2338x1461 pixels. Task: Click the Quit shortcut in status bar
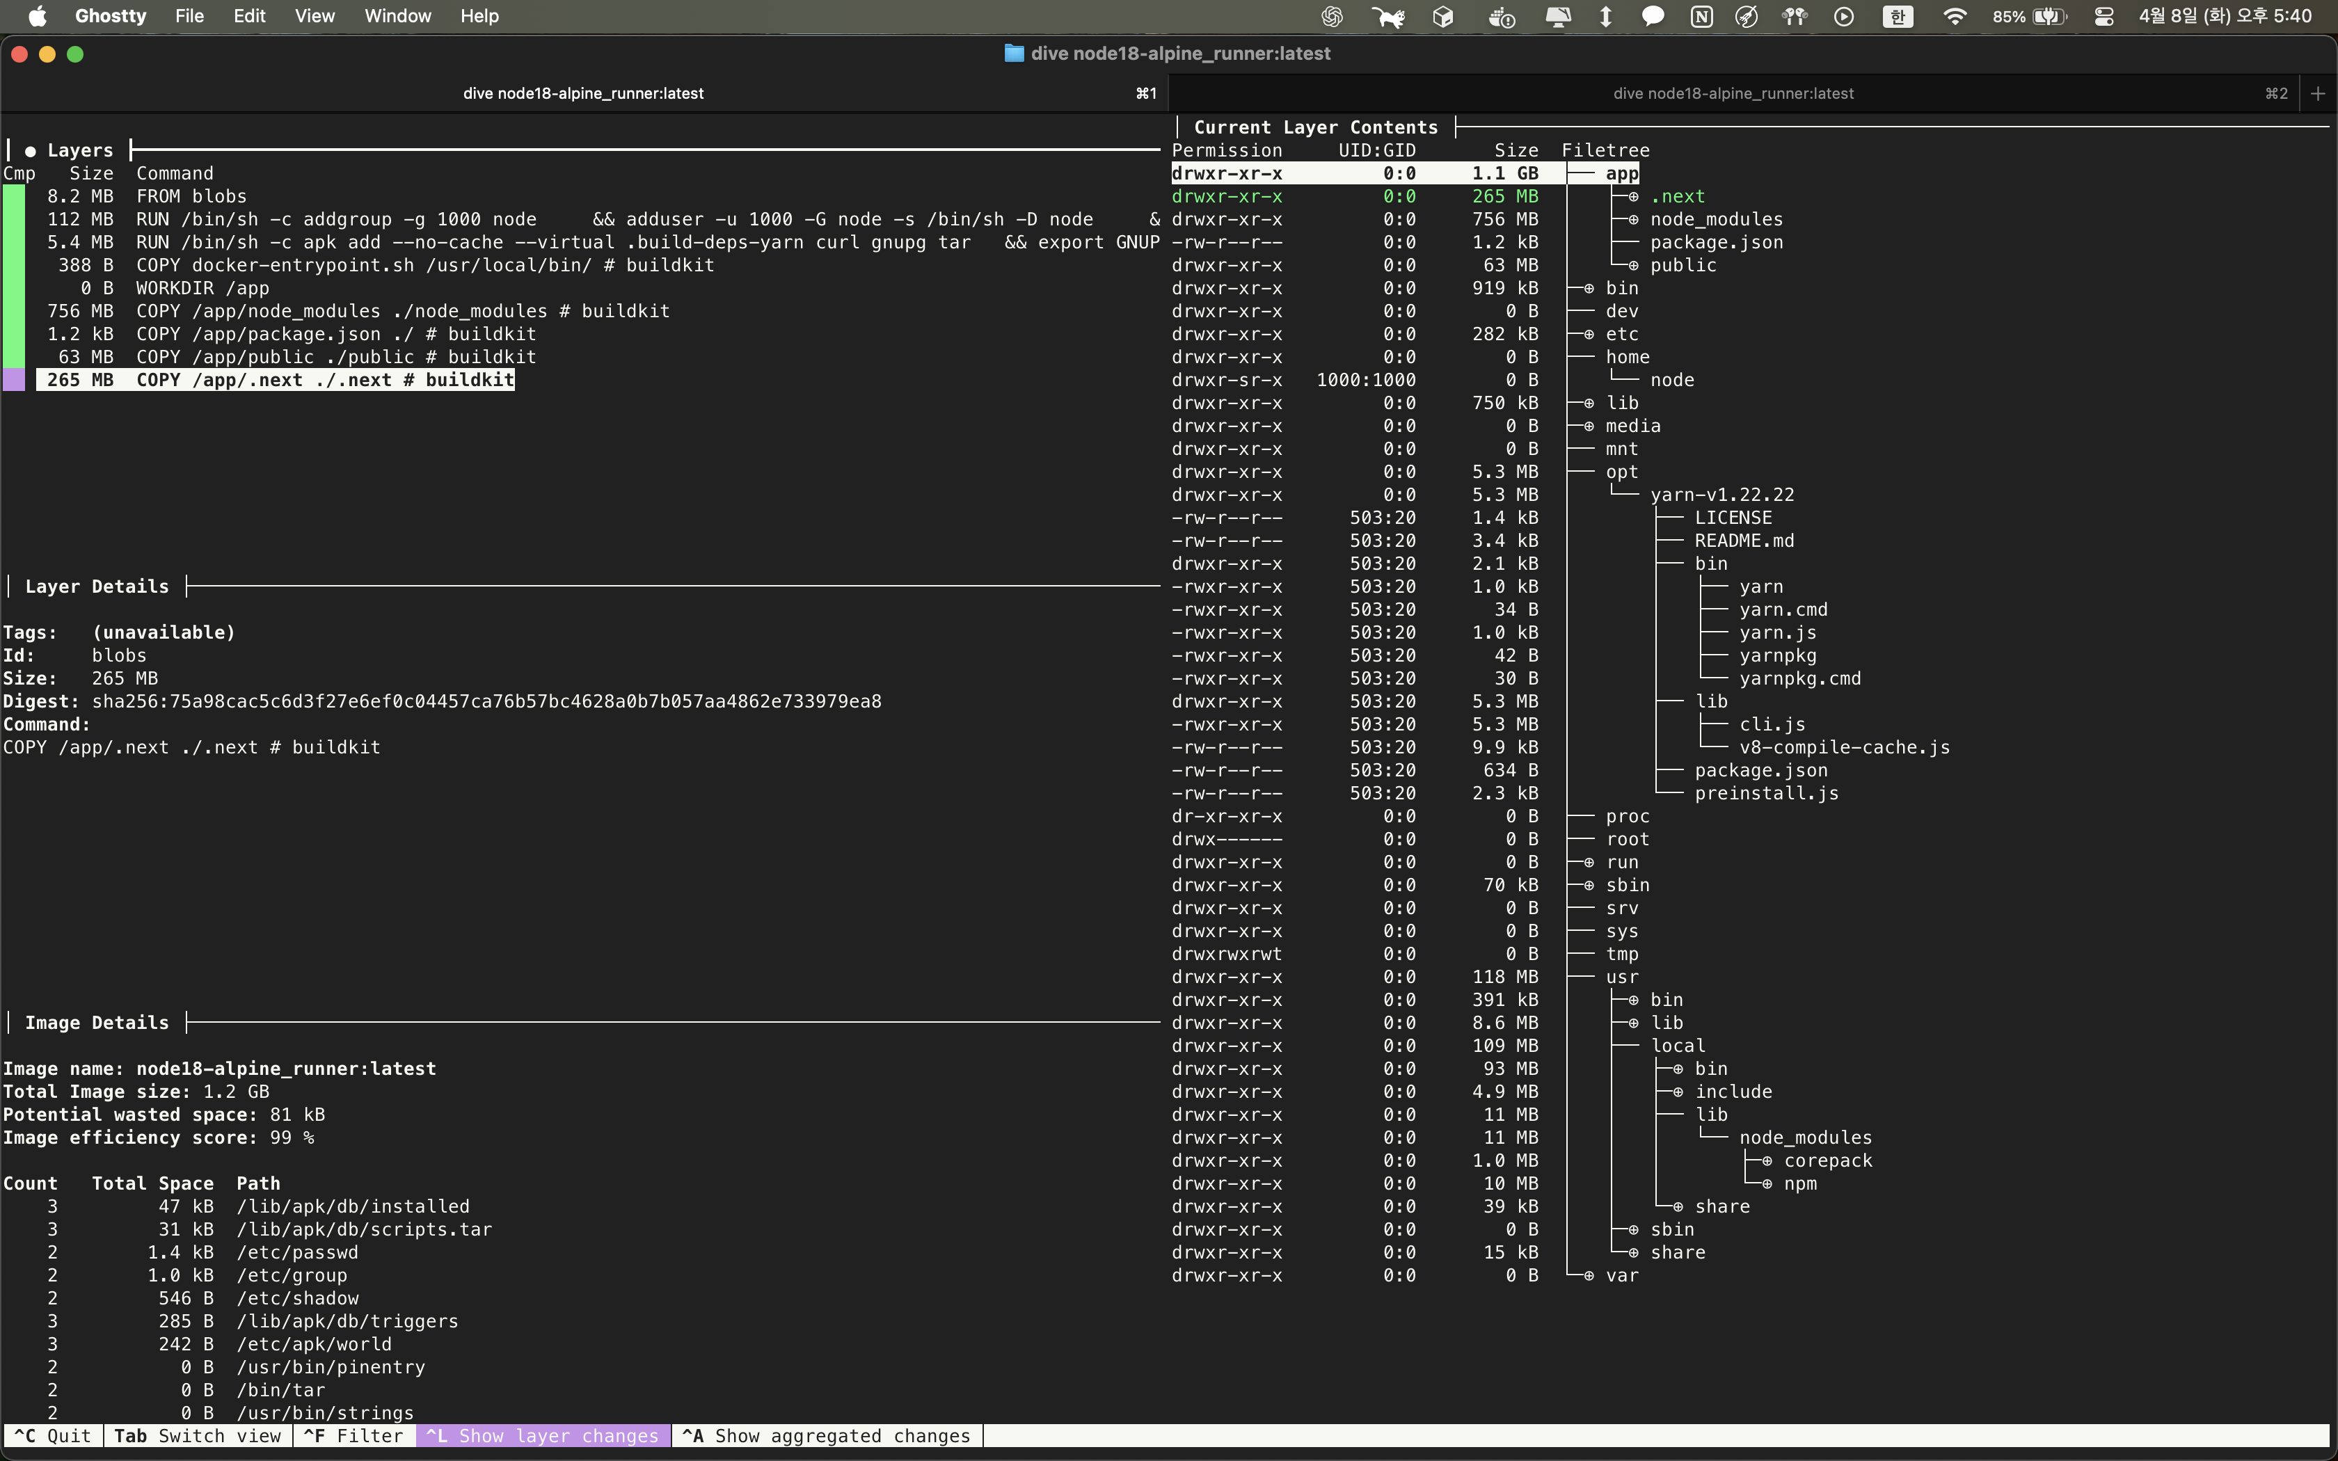[x=52, y=1436]
